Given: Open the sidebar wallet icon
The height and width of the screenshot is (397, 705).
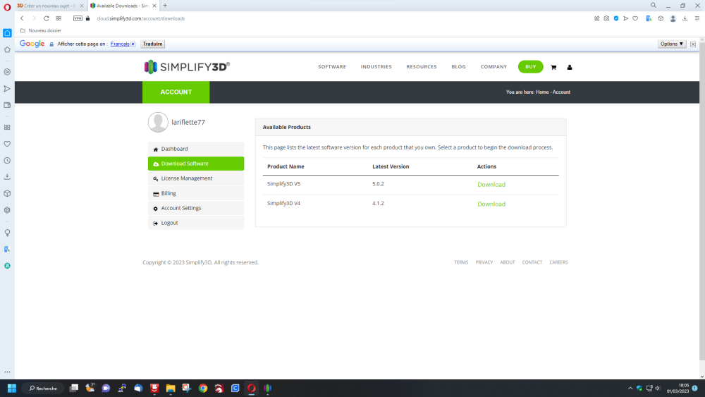Looking at the screenshot, I should [7, 105].
